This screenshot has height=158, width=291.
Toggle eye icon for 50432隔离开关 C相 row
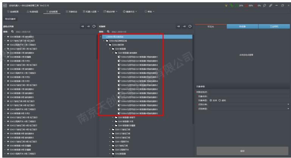8,45
